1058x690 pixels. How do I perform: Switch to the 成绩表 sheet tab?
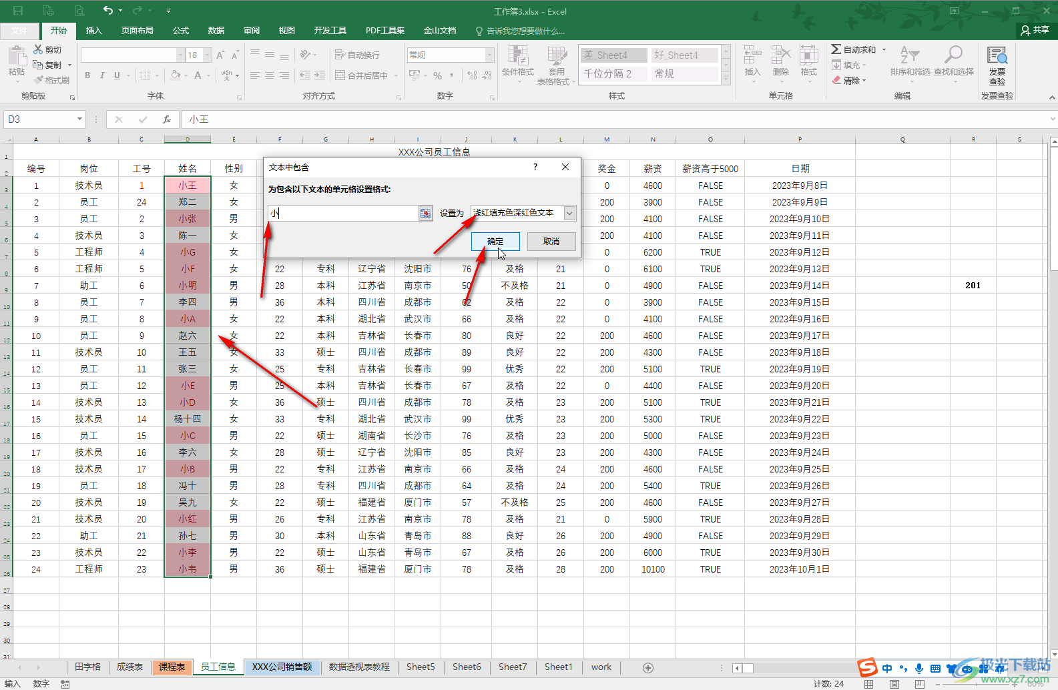click(x=130, y=667)
